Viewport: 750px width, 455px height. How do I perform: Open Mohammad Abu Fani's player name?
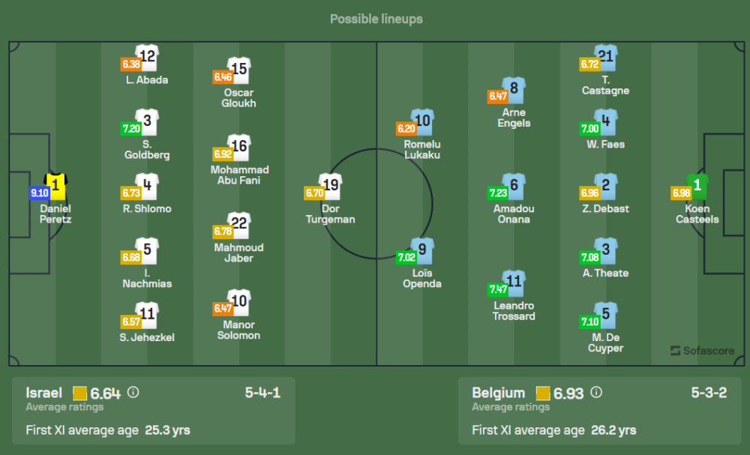239,175
